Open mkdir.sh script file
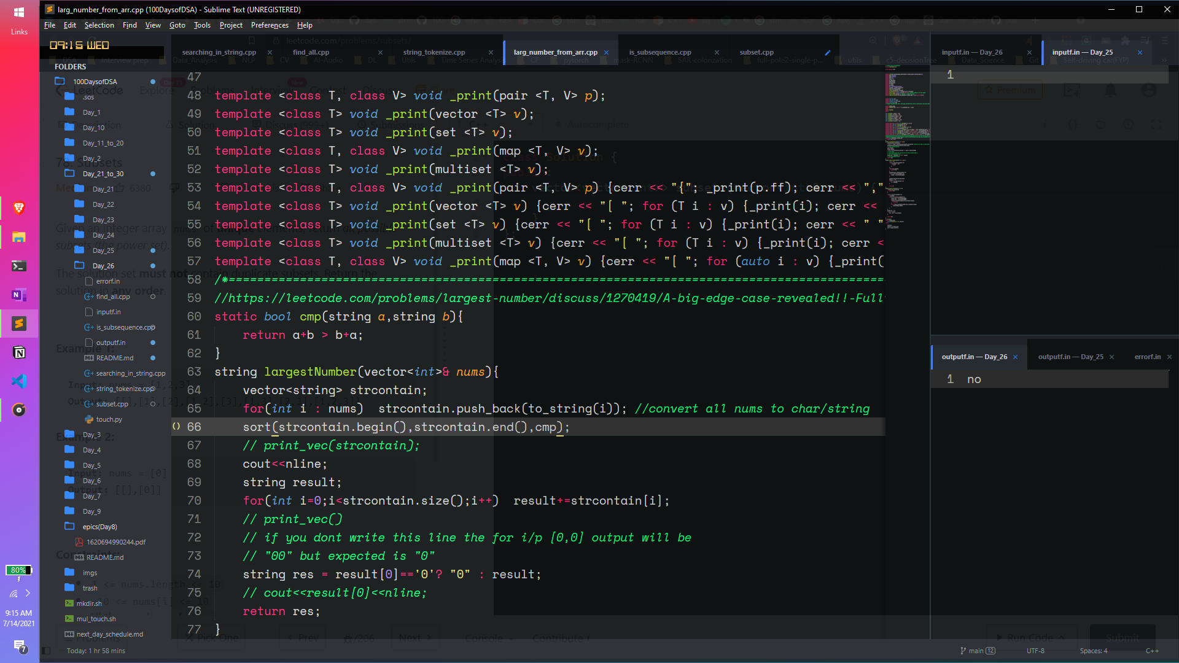1179x663 pixels. pos(89,603)
